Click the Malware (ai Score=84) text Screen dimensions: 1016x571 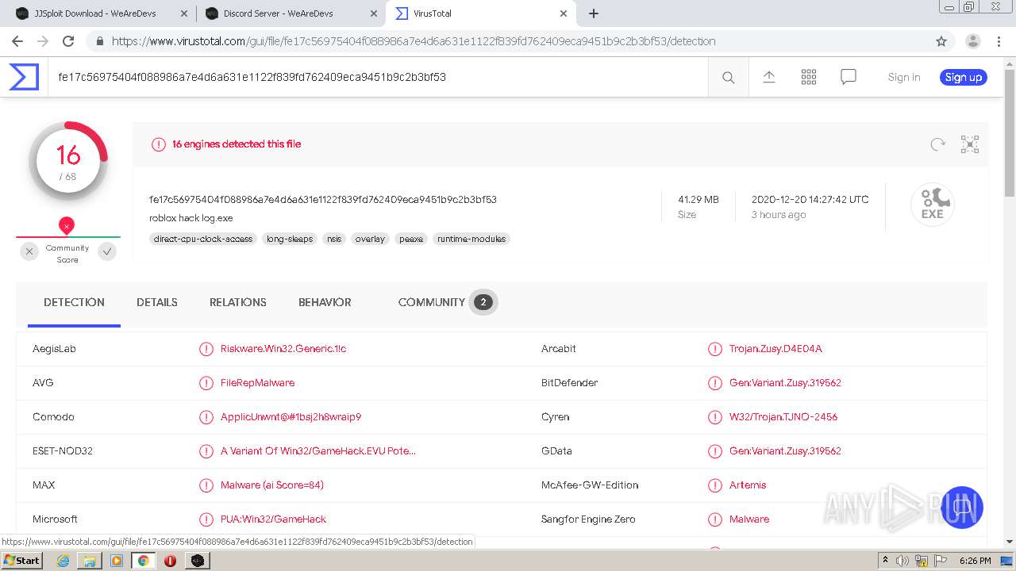coord(272,485)
